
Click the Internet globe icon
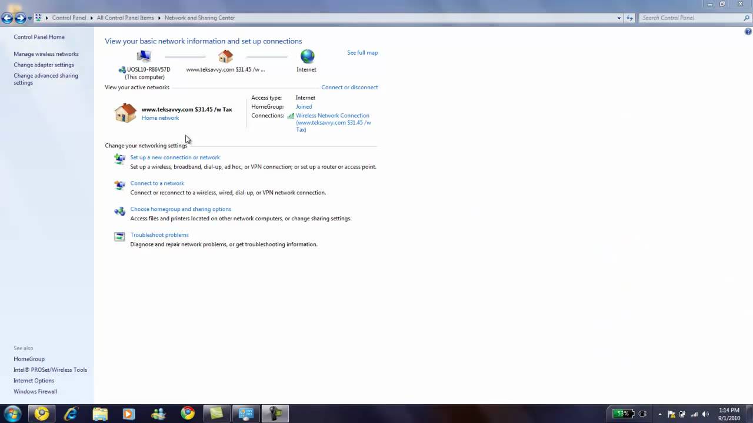(x=307, y=56)
